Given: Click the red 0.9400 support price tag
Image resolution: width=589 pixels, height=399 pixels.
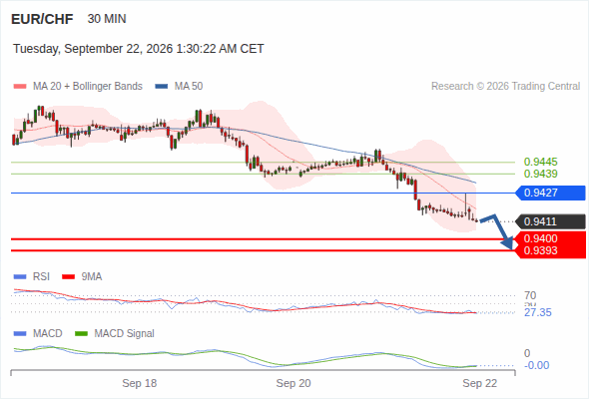Looking at the screenshot, I should 550,238.
